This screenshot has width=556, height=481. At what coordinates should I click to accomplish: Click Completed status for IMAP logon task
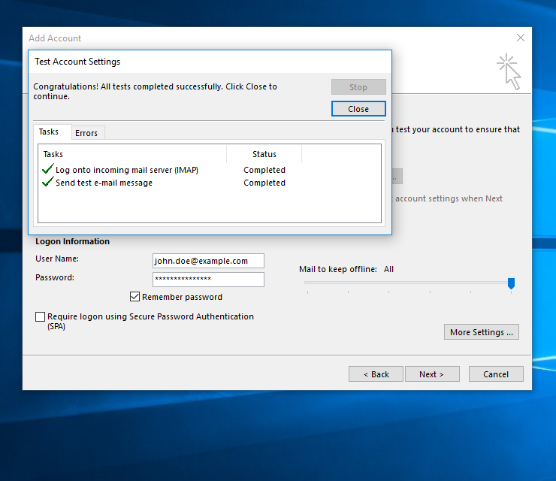(264, 170)
